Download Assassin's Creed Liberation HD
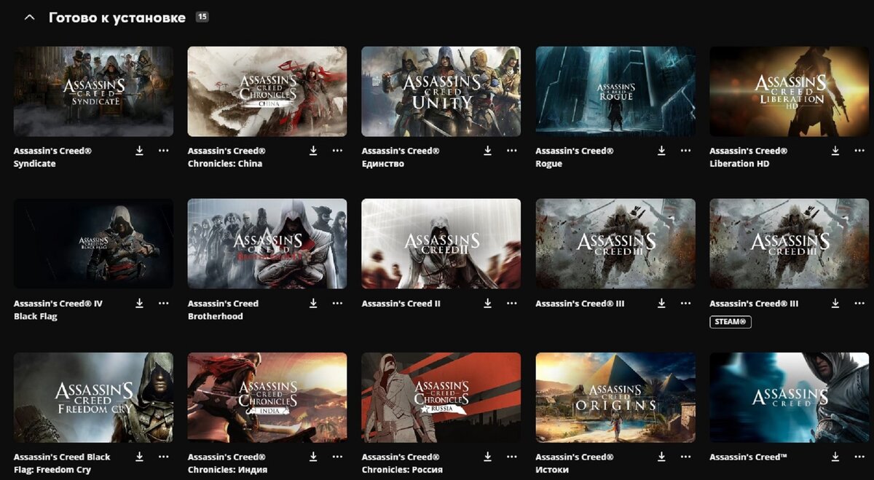Image resolution: width=874 pixels, height=480 pixels. [835, 150]
